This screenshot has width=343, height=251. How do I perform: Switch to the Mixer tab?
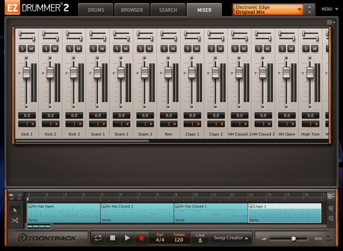click(204, 10)
